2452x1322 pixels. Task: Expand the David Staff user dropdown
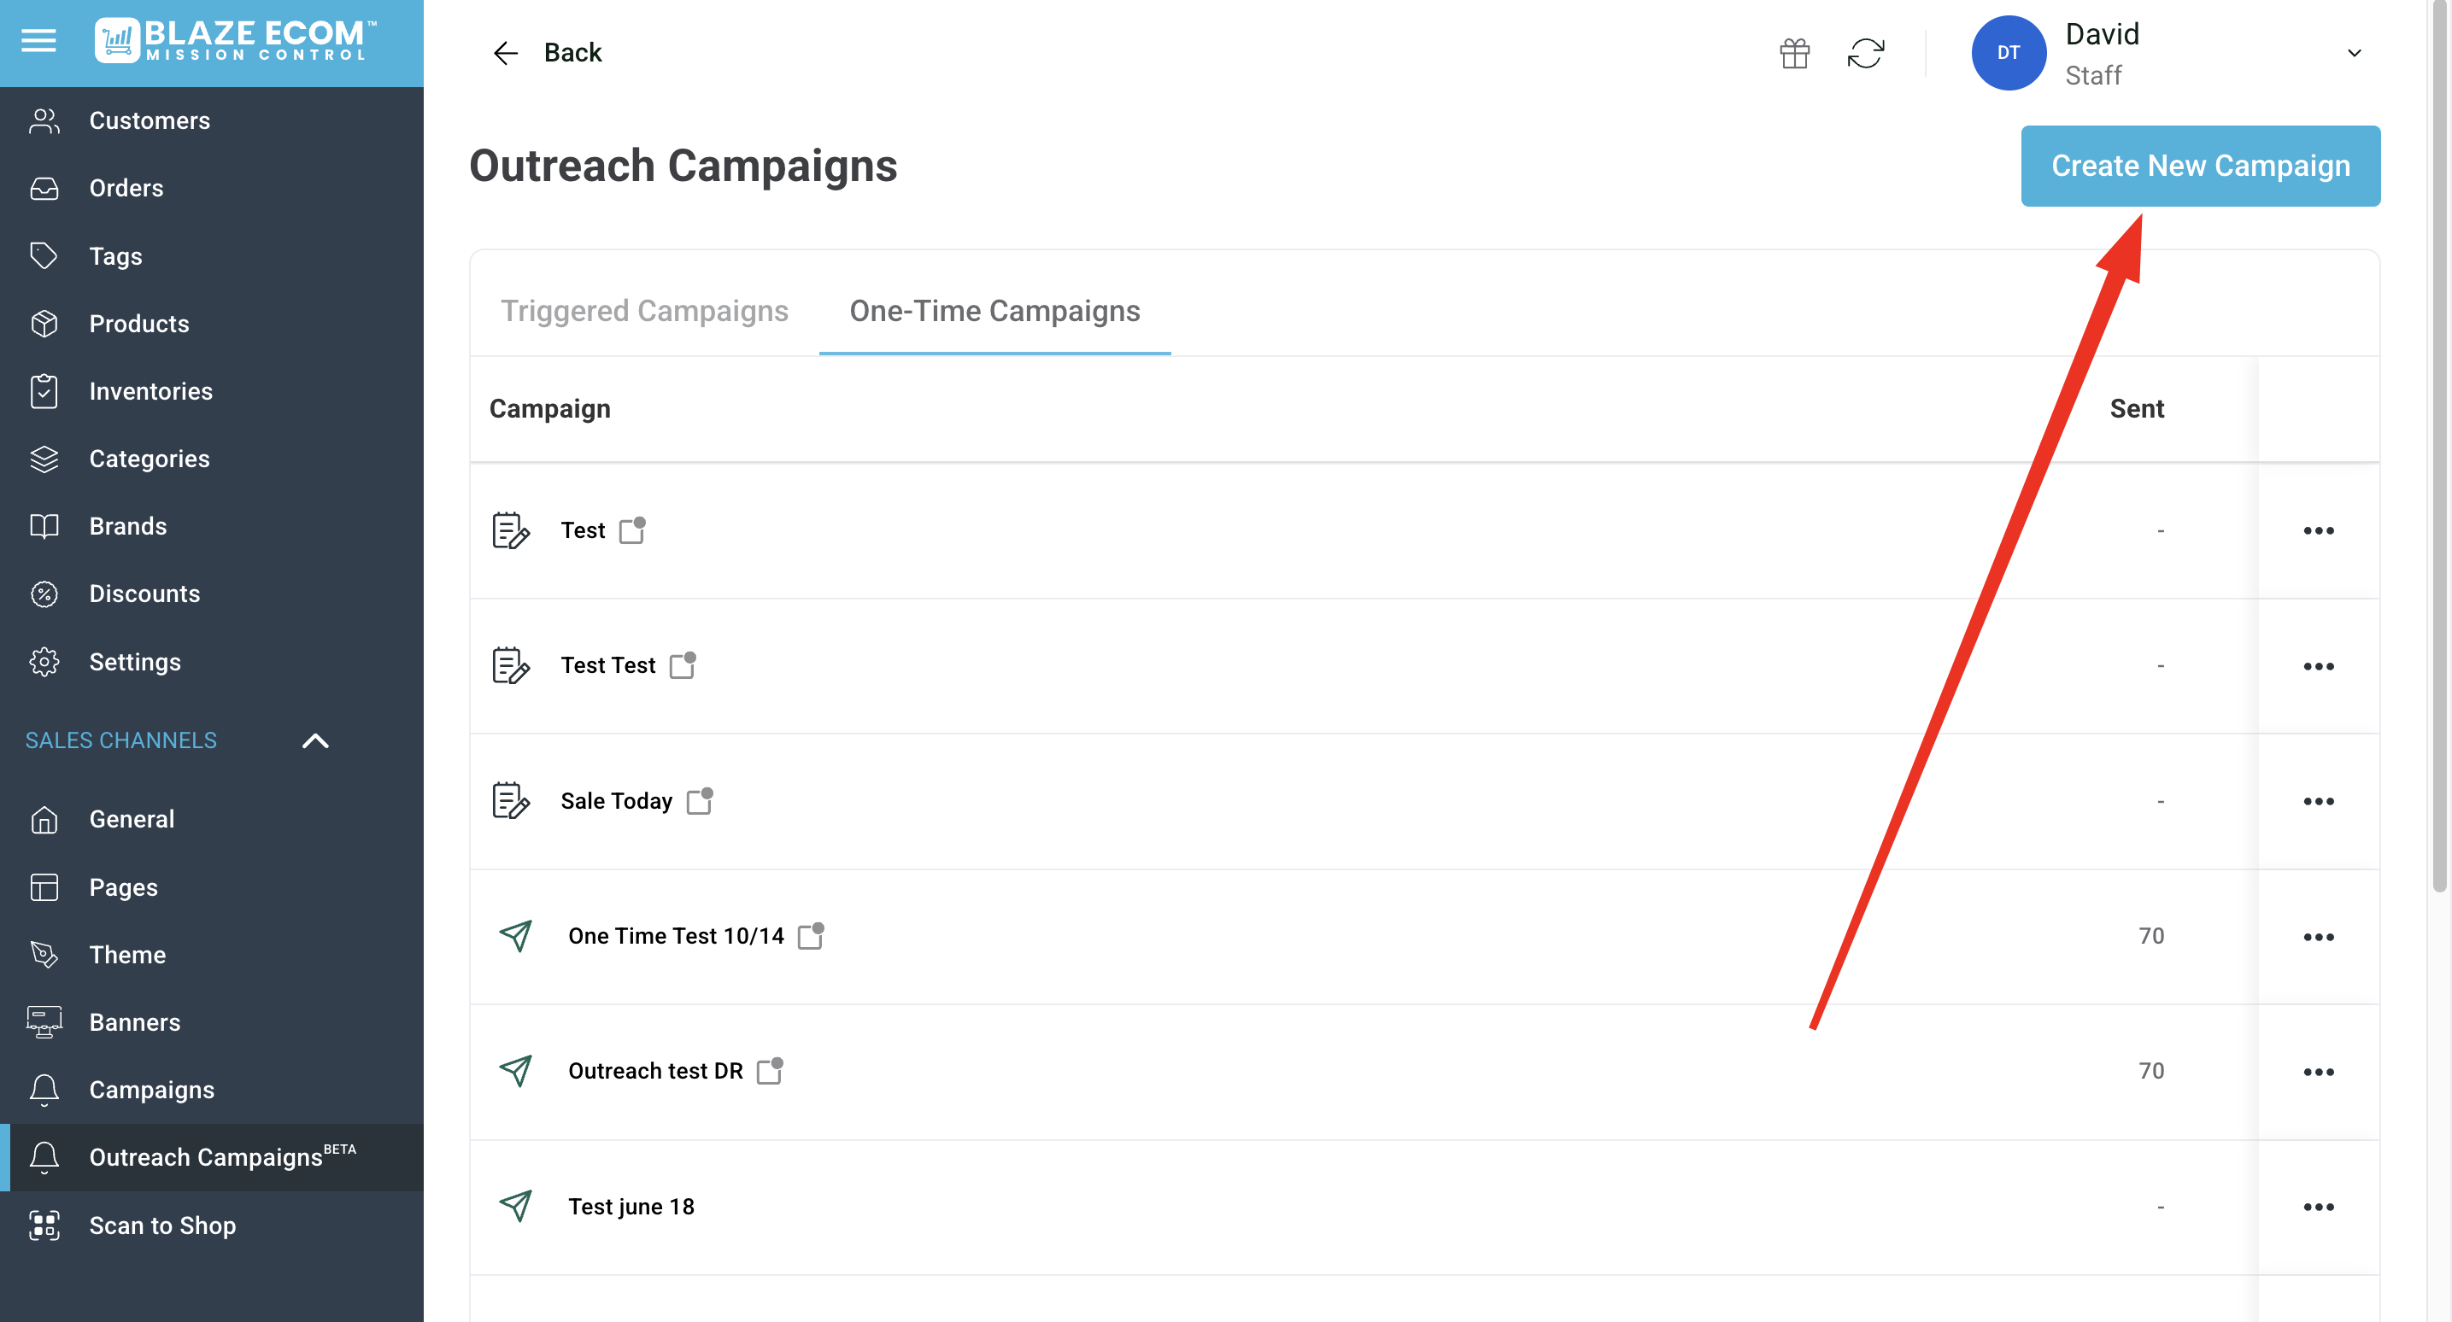[2354, 53]
